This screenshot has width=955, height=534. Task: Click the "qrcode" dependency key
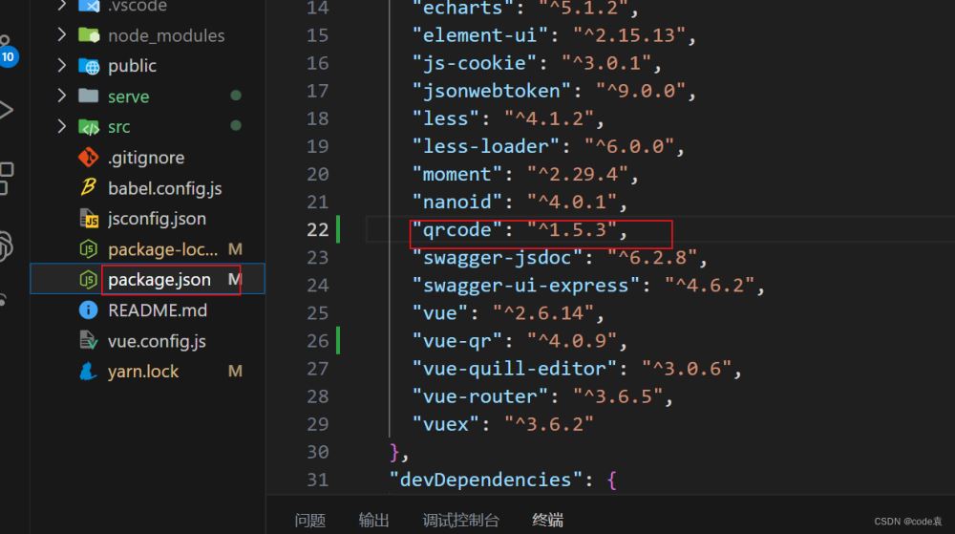pos(457,229)
